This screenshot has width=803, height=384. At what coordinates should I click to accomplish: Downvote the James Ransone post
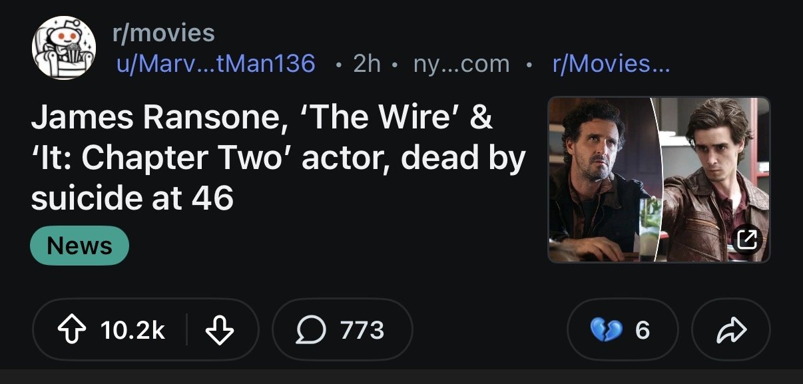coord(220,330)
